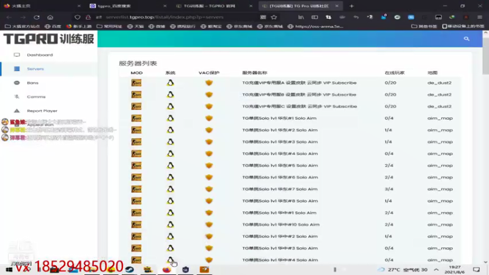Screen dimensions: 489x275
Task: Bookmark this page with star icon
Action: (x=274, y=17)
